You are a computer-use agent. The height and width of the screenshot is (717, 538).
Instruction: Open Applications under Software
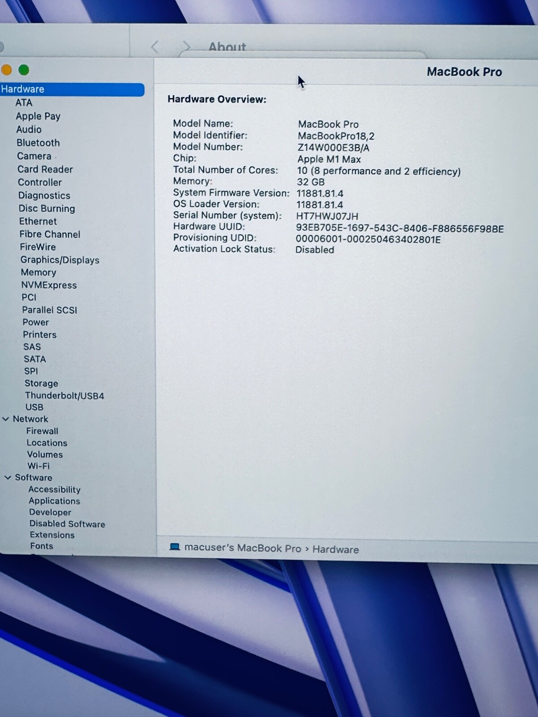(54, 501)
